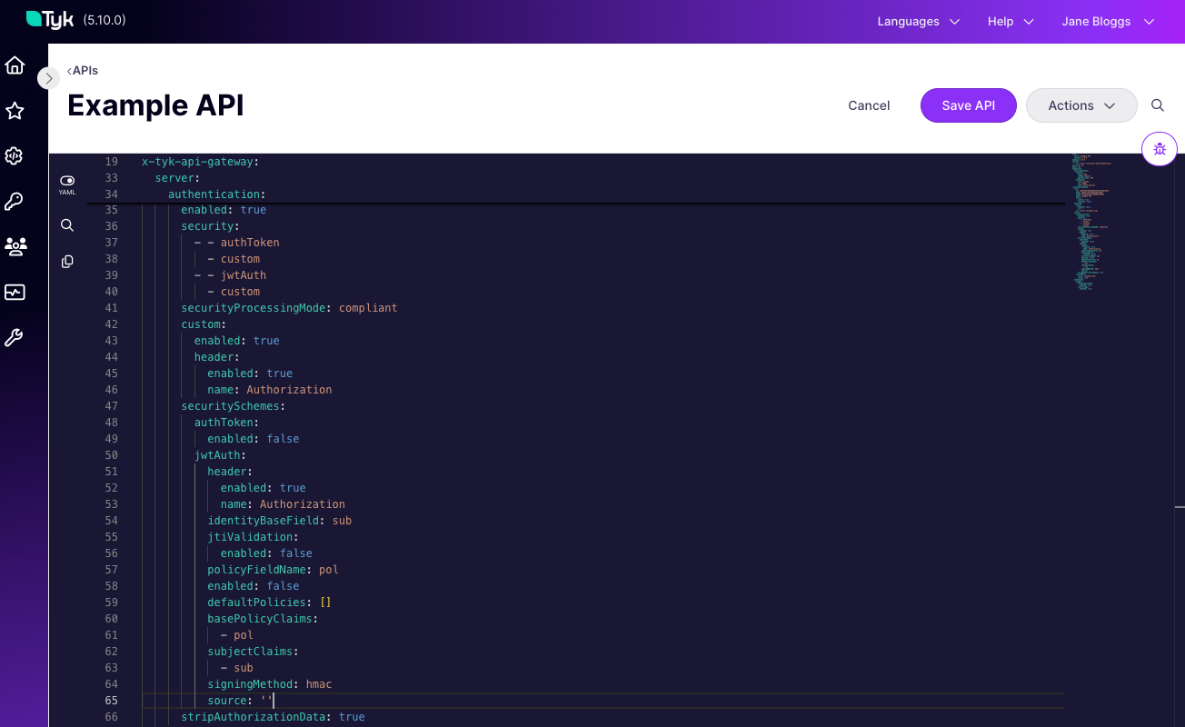Open the Help dropdown menu
The width and height of the screenshot is (1185, 727).
pos(1011,22)
